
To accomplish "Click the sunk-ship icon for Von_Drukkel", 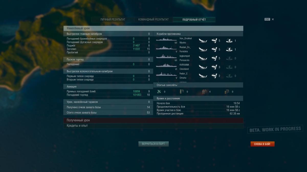I will click(203, 41).
